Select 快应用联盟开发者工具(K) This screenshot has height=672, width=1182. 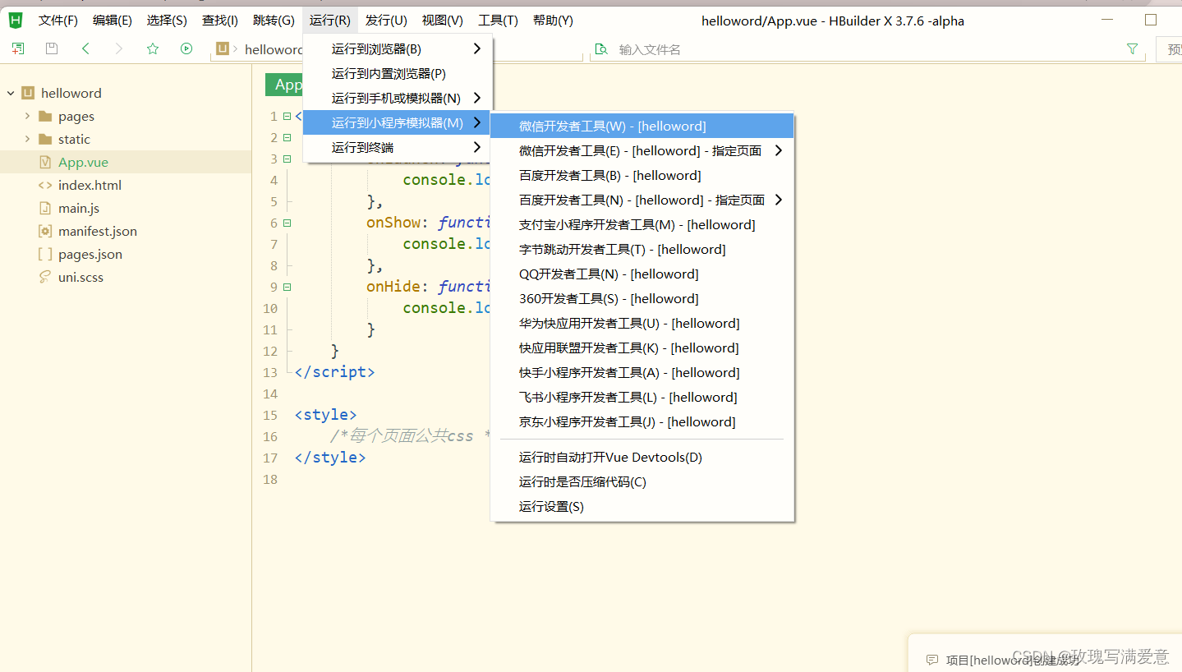coord(642,348)
